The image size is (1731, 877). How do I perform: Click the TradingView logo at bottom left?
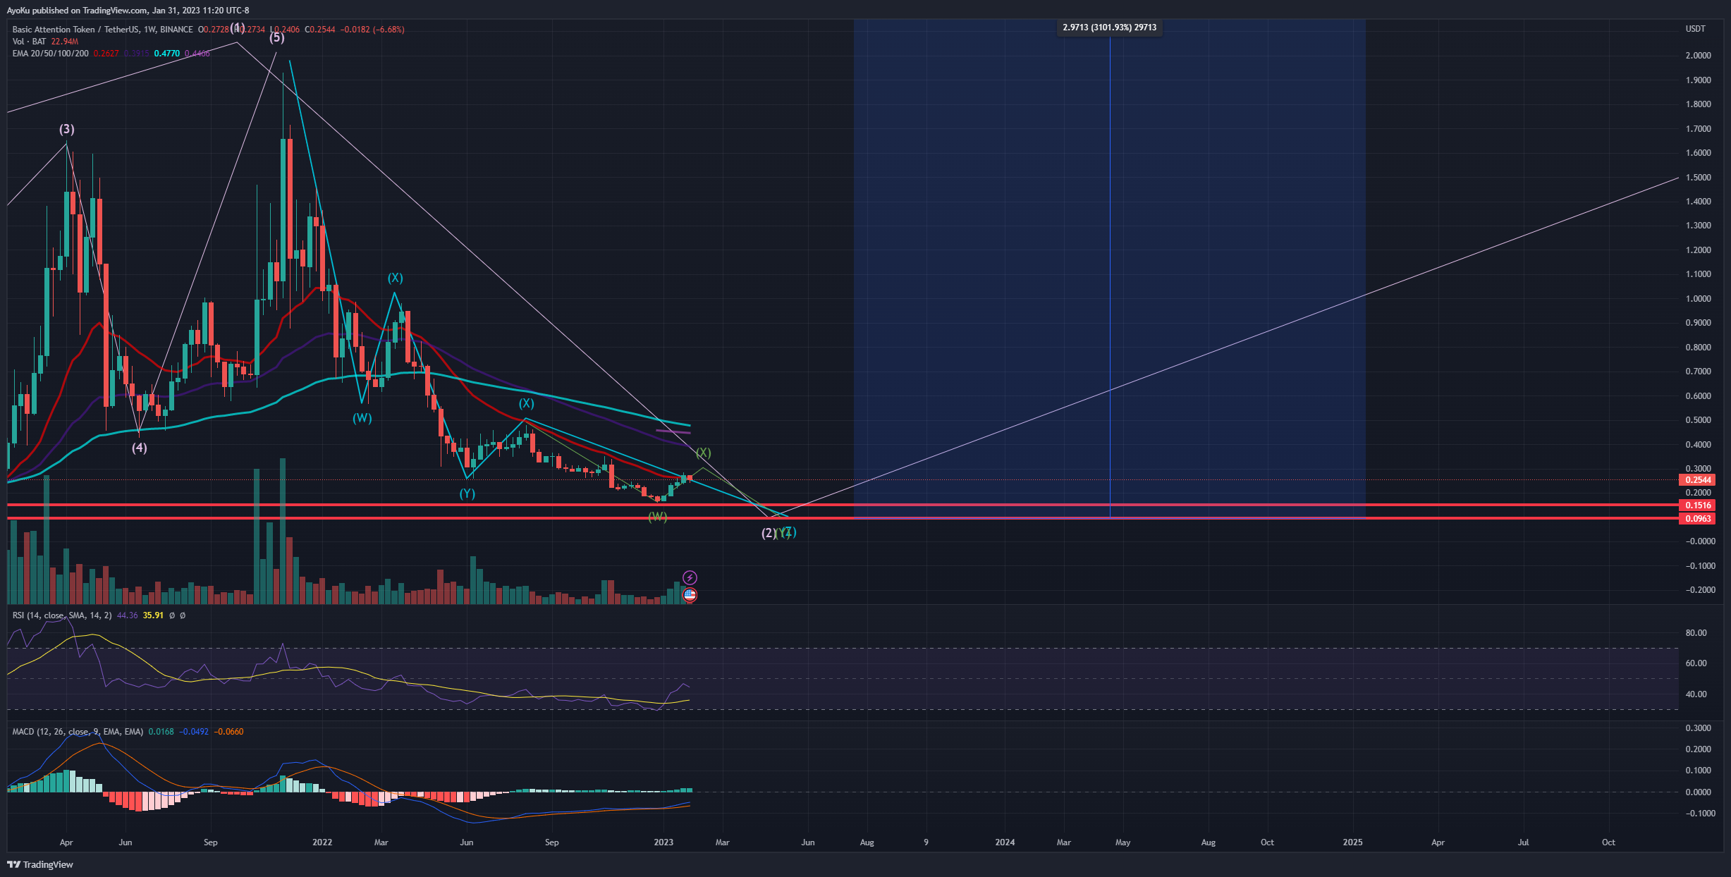pyautogui.click(x=40, y=864)
